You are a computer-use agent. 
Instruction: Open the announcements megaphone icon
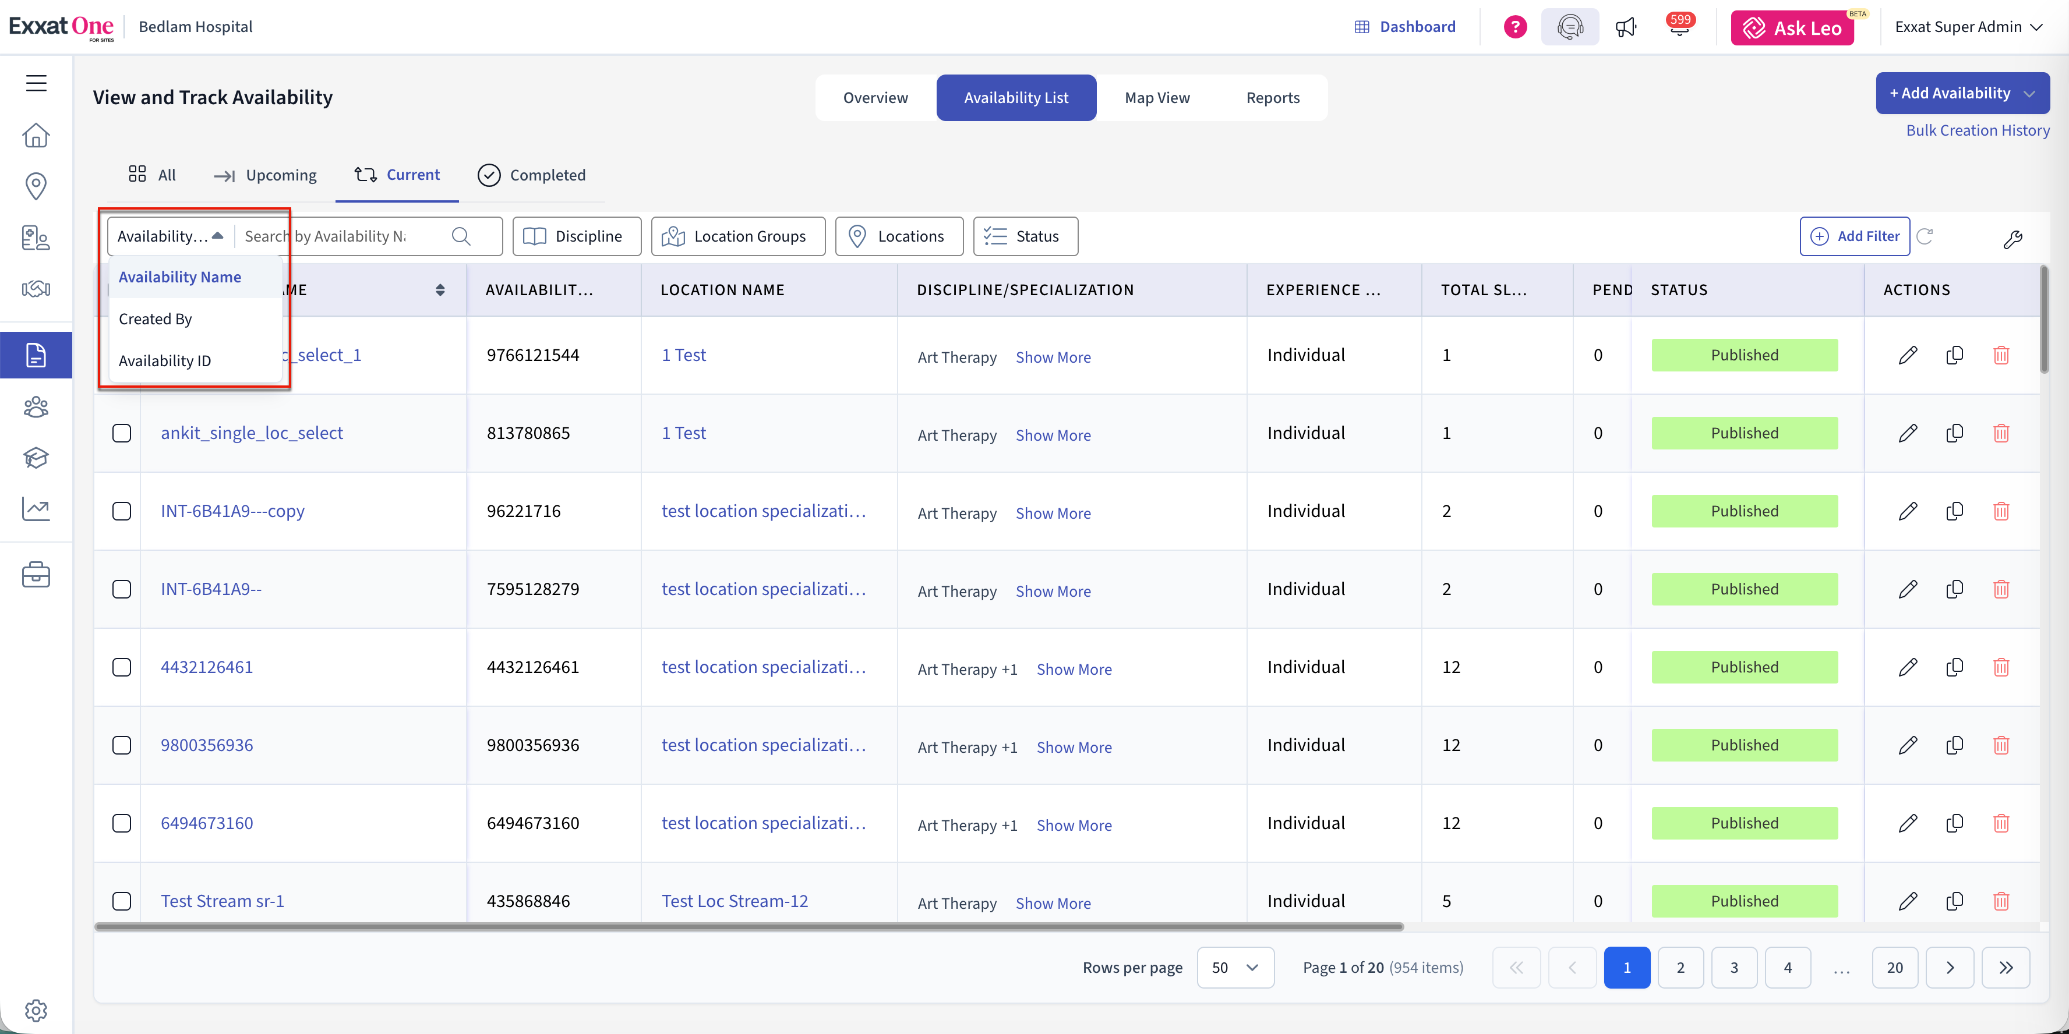coord(1626,27)
